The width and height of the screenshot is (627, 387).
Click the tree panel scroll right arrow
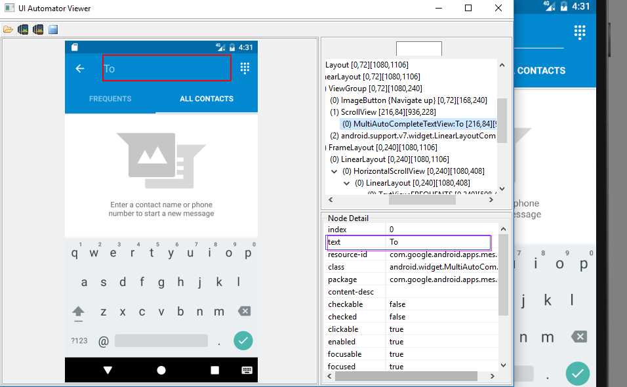(x=491, y=200)
